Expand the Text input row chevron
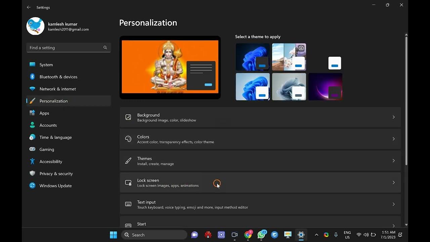The image size is (430, 242). pyautogui.click(x=393, y=204)
